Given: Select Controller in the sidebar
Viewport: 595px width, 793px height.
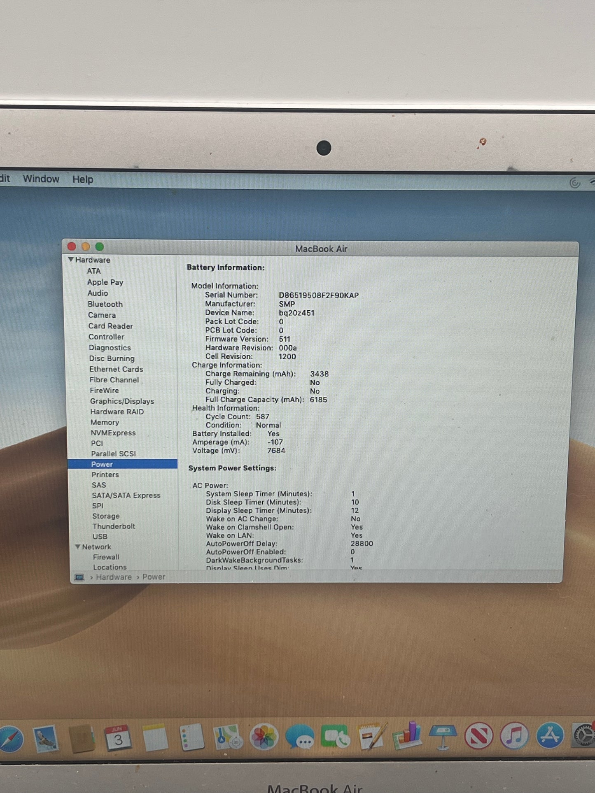Looking at the screenshot, I should (x=106, y=337).
